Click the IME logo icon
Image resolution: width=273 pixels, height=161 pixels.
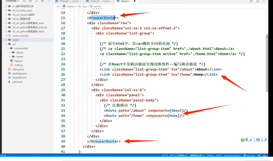click(x=242, y=140)
